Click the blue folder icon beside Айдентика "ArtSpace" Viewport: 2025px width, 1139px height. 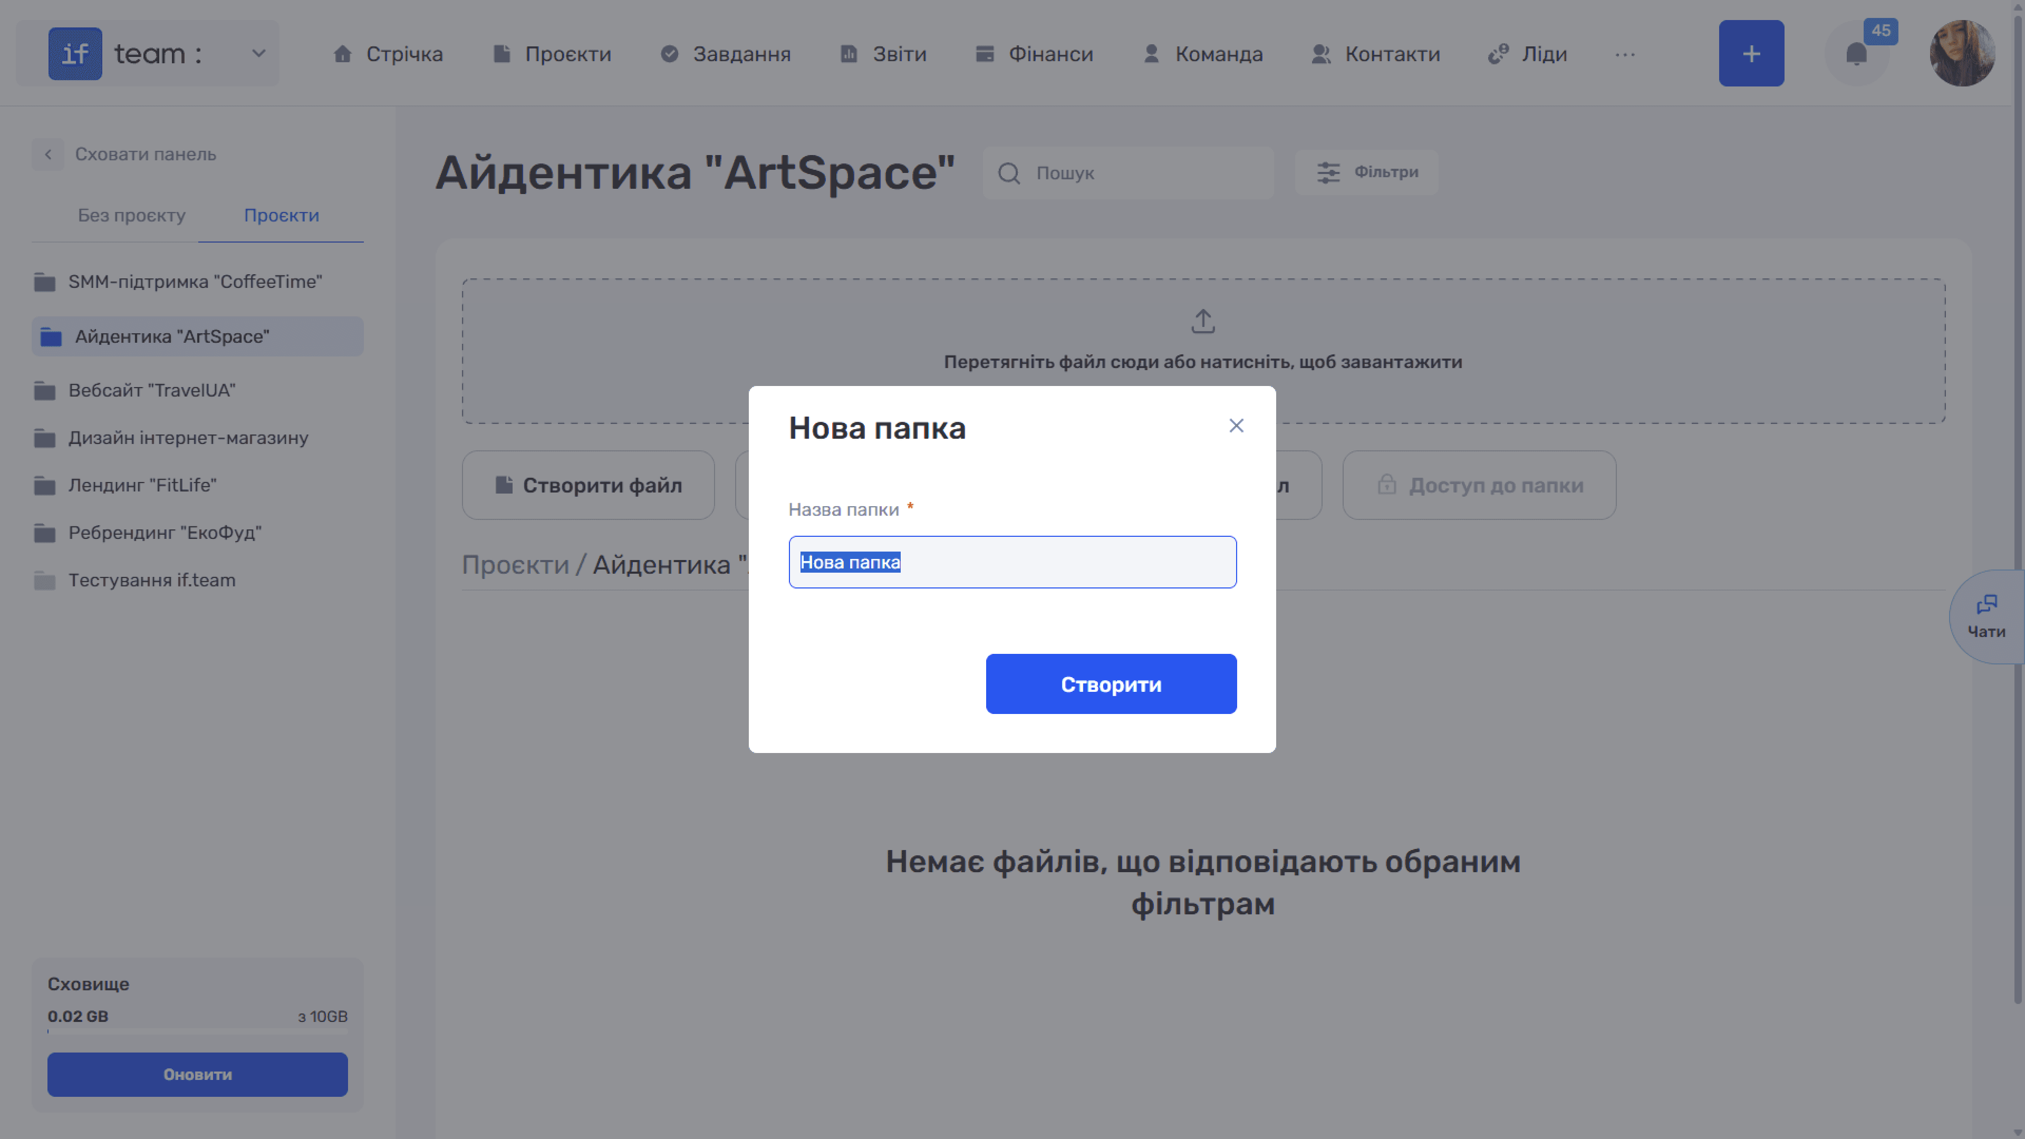[51, 337]
